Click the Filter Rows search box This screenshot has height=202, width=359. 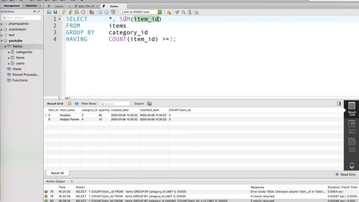click(115, 104)
